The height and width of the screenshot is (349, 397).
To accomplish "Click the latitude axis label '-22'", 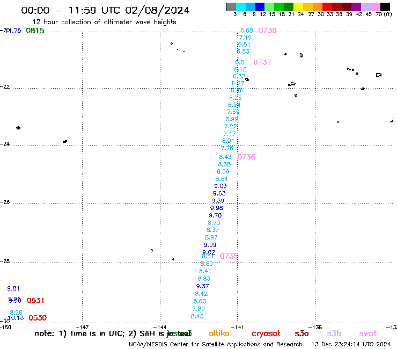I will (5, 86).
